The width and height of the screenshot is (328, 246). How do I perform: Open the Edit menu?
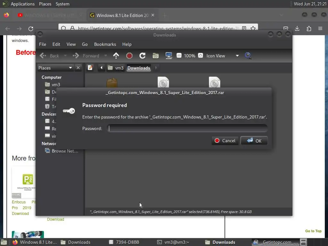56,44
